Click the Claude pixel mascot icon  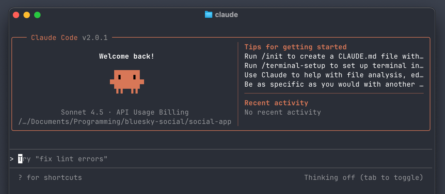pyautogui.click(x=127, y=81)
